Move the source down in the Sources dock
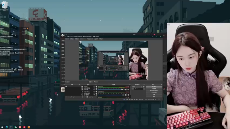230x129 pixels. (x=92, y=97)
